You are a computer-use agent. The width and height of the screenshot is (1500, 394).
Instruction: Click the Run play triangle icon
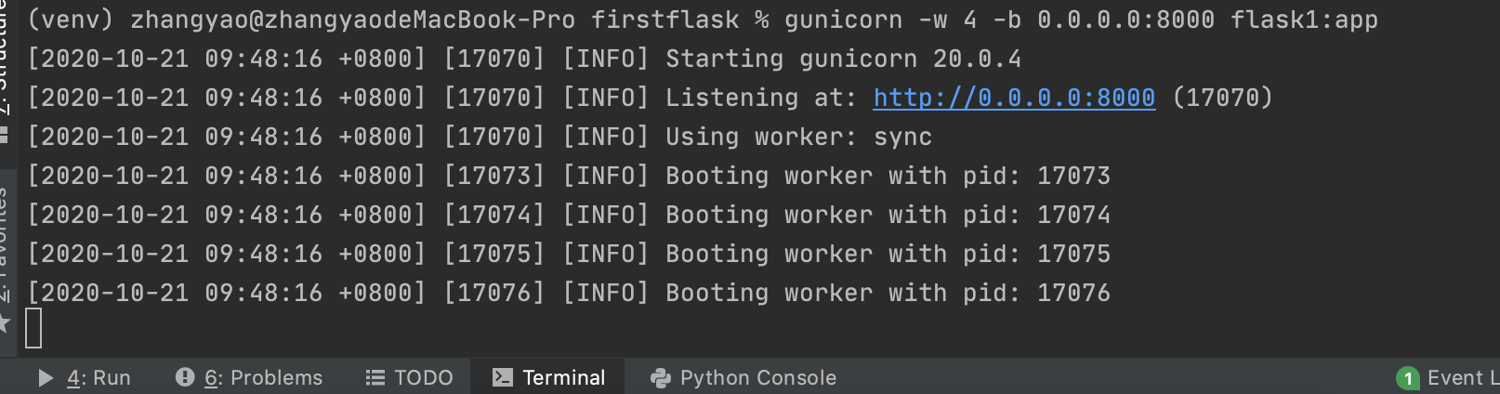pyautogui.click(x=46, y=377)
